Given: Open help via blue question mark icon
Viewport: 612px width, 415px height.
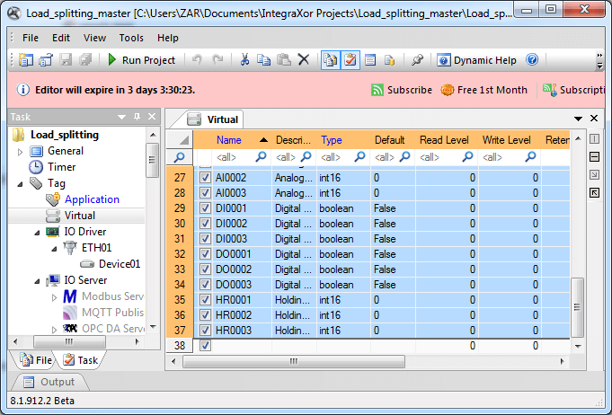Looking at the screenshot, I should click(532, 59).
